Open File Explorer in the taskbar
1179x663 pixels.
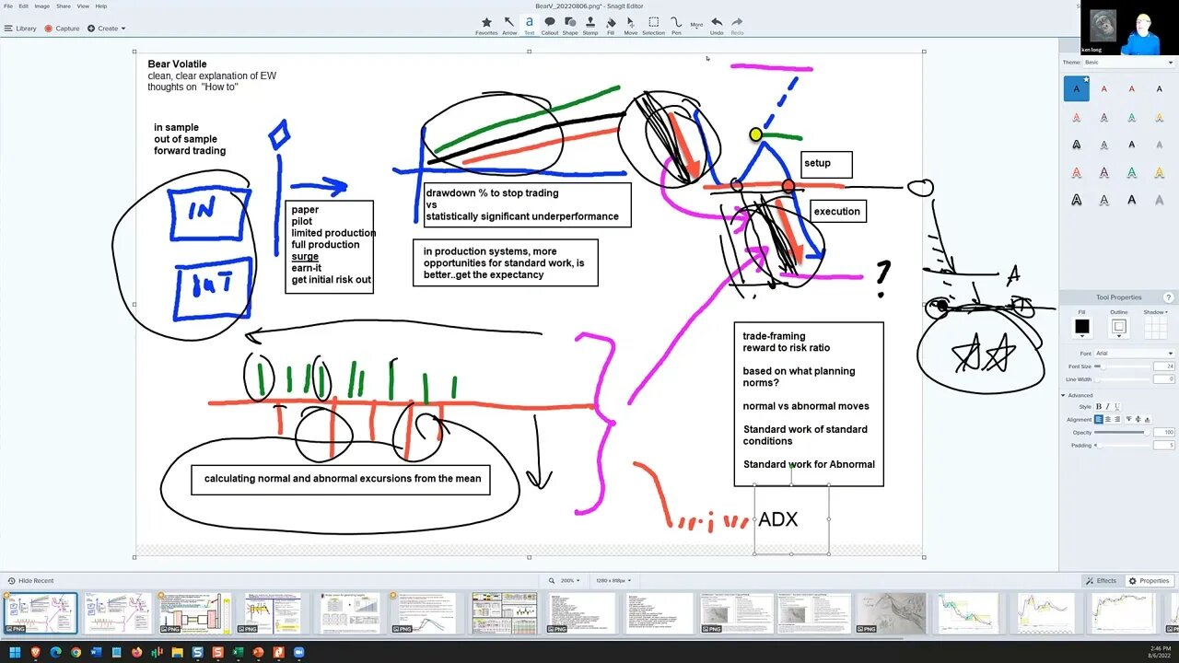177,652
